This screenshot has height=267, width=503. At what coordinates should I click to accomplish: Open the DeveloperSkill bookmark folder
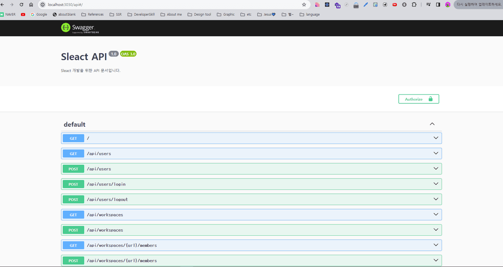pos(141,14)
